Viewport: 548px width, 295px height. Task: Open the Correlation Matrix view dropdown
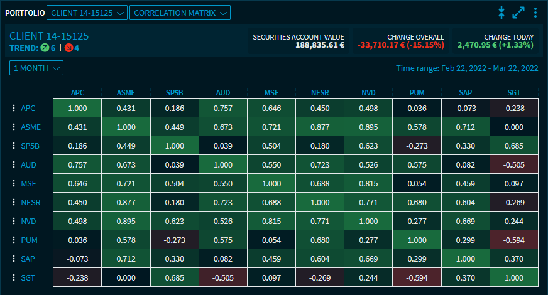(180, 13)
